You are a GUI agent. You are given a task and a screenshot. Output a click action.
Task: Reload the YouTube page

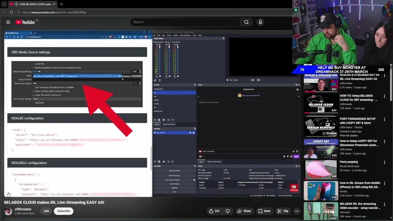pos(11,12)
